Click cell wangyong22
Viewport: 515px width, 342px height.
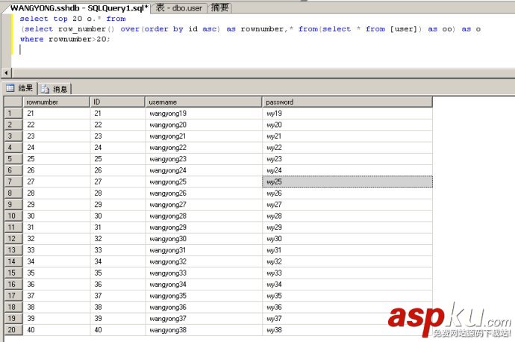pyautogui.click(x=204, y=148)
